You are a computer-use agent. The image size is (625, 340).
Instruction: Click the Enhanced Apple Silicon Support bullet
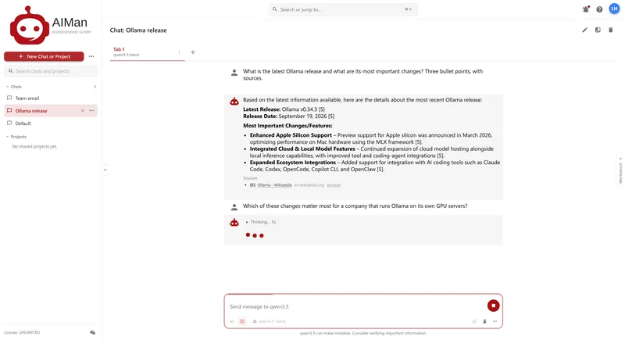[x=370, y=138]
